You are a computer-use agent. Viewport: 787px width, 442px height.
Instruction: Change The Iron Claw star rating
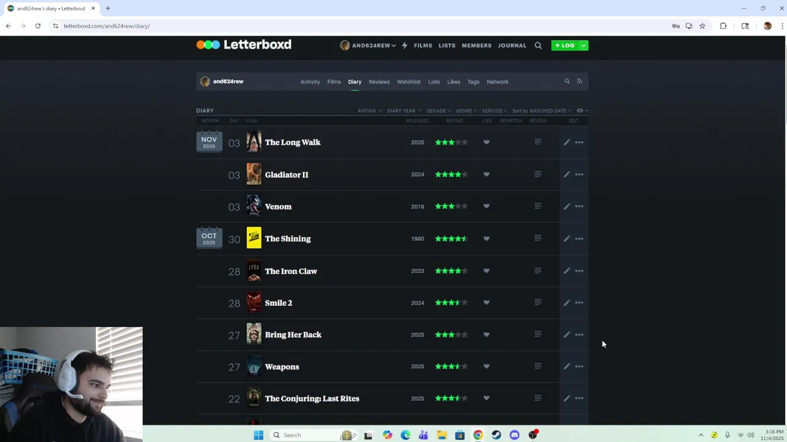(x=451, y=271)
